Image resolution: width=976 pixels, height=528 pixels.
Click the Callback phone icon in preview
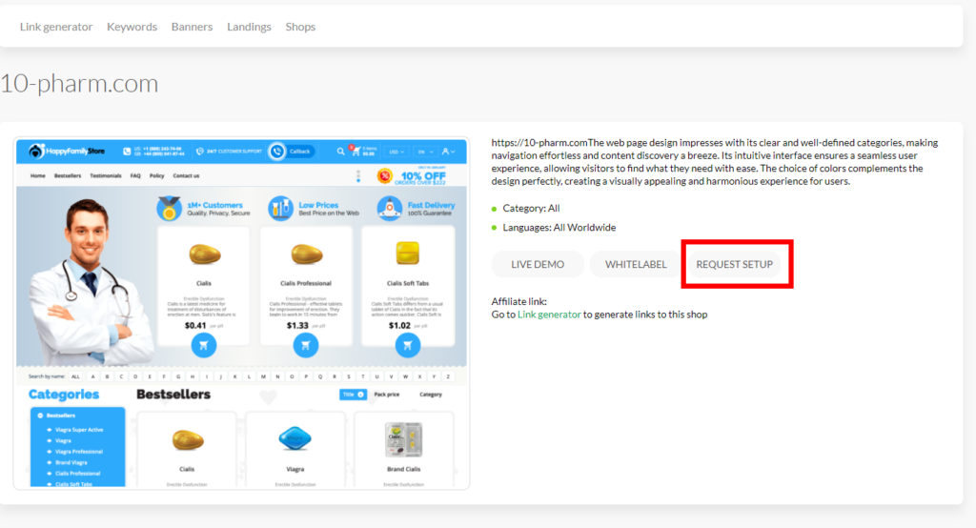coord(277,152)
